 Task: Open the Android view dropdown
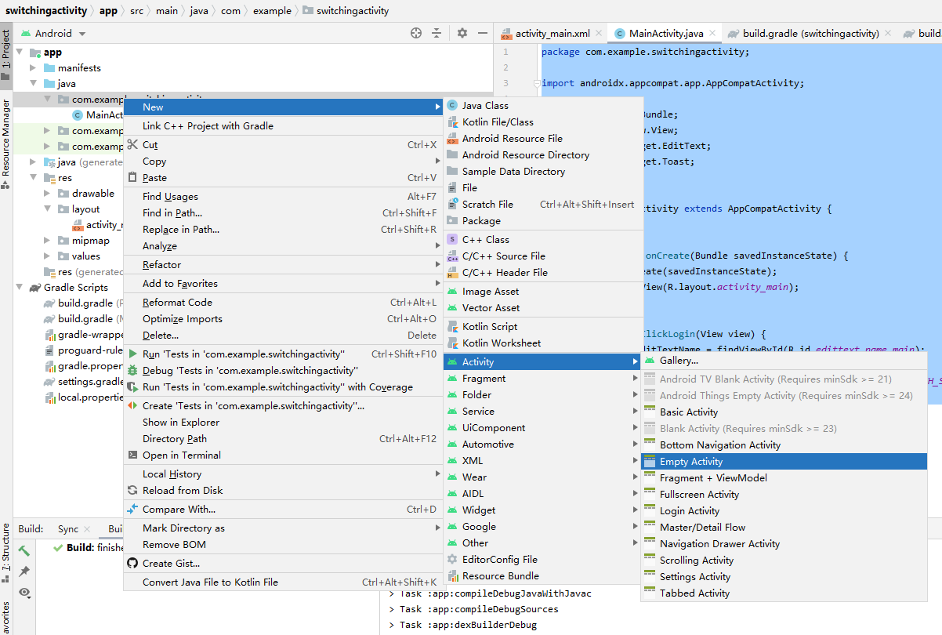(x=82, y=34)
